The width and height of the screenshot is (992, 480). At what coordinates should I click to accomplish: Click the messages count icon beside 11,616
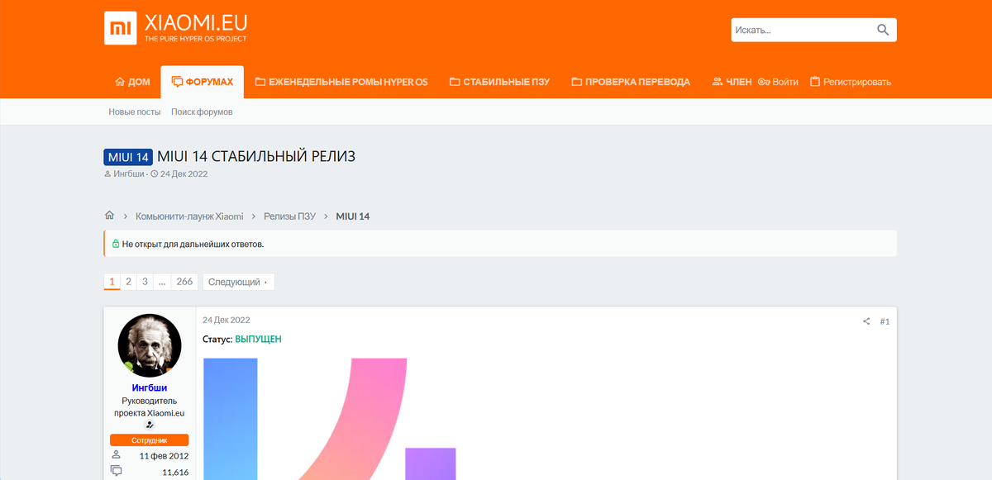[x=116, y=472]
